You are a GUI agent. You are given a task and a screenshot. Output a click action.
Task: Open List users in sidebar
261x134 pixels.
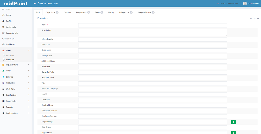pyautogui.click(x=10, y=55)
